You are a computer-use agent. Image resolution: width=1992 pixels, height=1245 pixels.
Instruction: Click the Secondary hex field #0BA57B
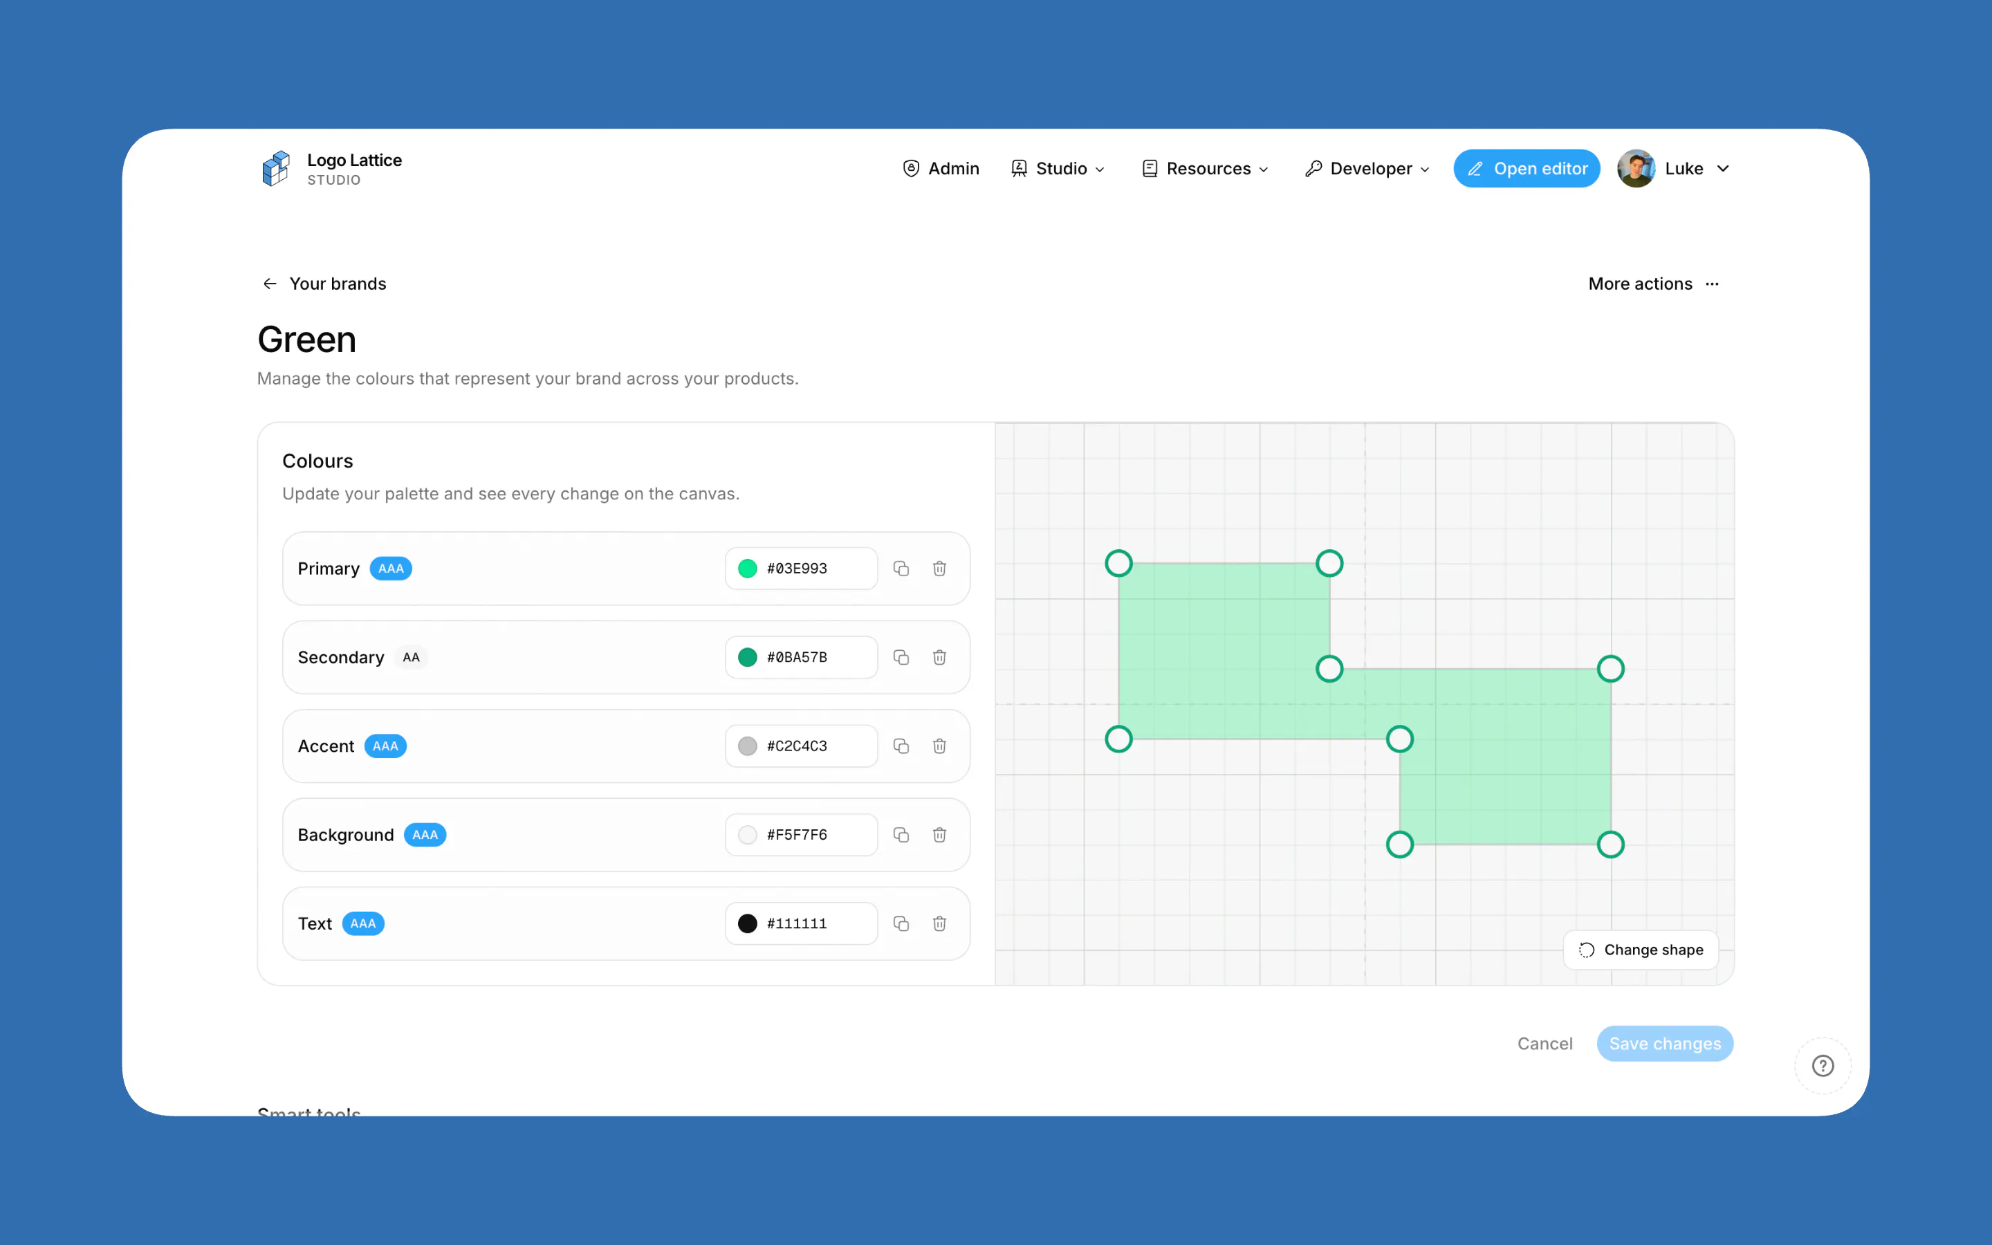pos(801,658)
